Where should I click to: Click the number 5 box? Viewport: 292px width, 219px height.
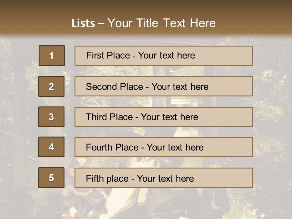click(51, 178)
